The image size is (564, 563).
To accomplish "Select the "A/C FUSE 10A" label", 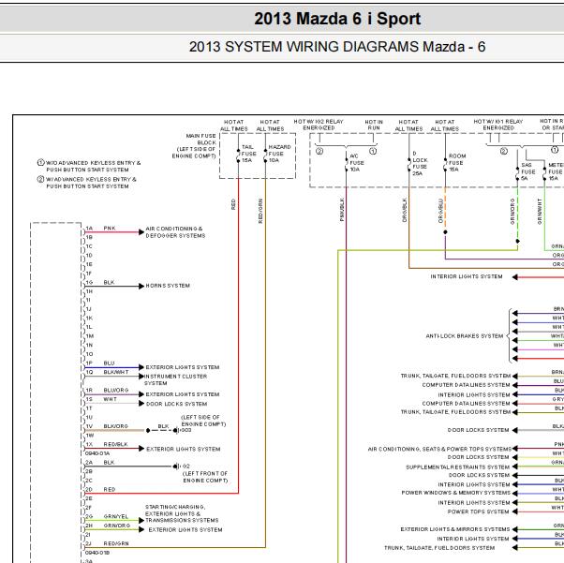I will [x=357, y=163].
